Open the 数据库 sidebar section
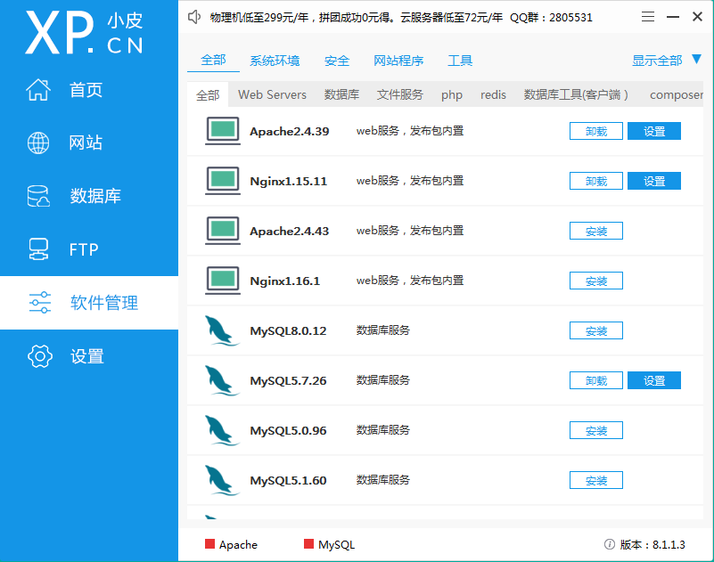 click(x=94, y=197)
